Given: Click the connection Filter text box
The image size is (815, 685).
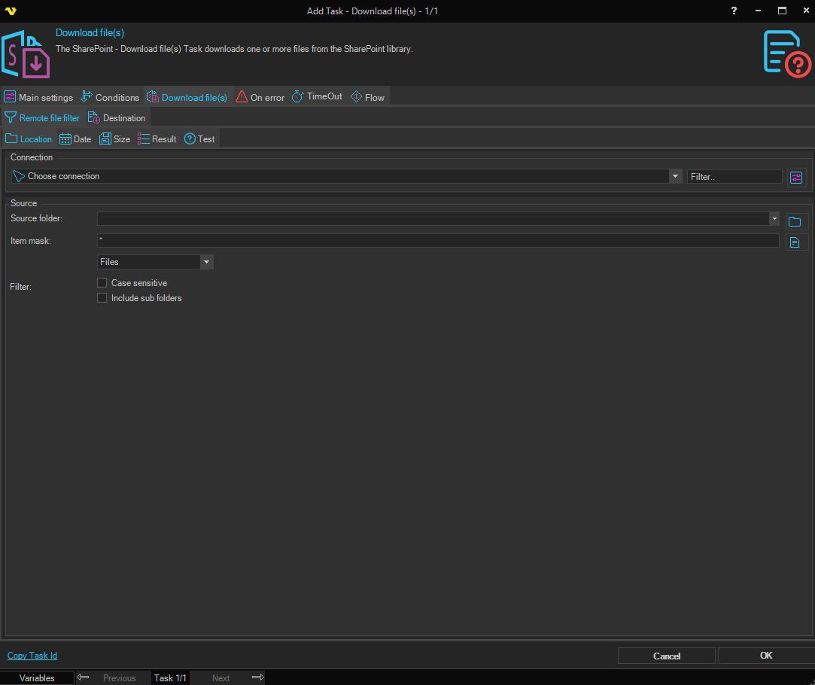Looking at the screenshot, I should tap(734, 176).
